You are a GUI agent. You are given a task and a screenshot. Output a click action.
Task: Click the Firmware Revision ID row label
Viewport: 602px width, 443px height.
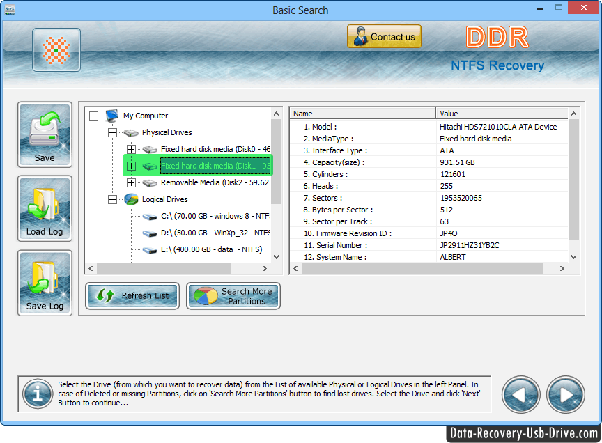[x=348, y=233]
